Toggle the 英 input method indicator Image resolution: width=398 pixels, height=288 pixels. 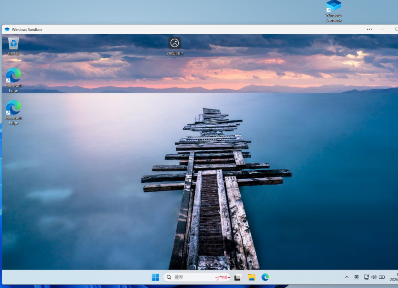coord(356,277)
